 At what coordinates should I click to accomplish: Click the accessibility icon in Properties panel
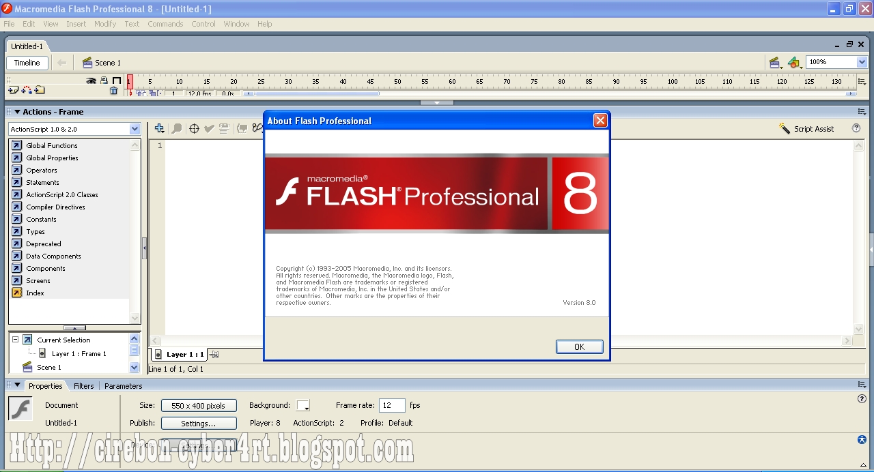tap(862, 439)
